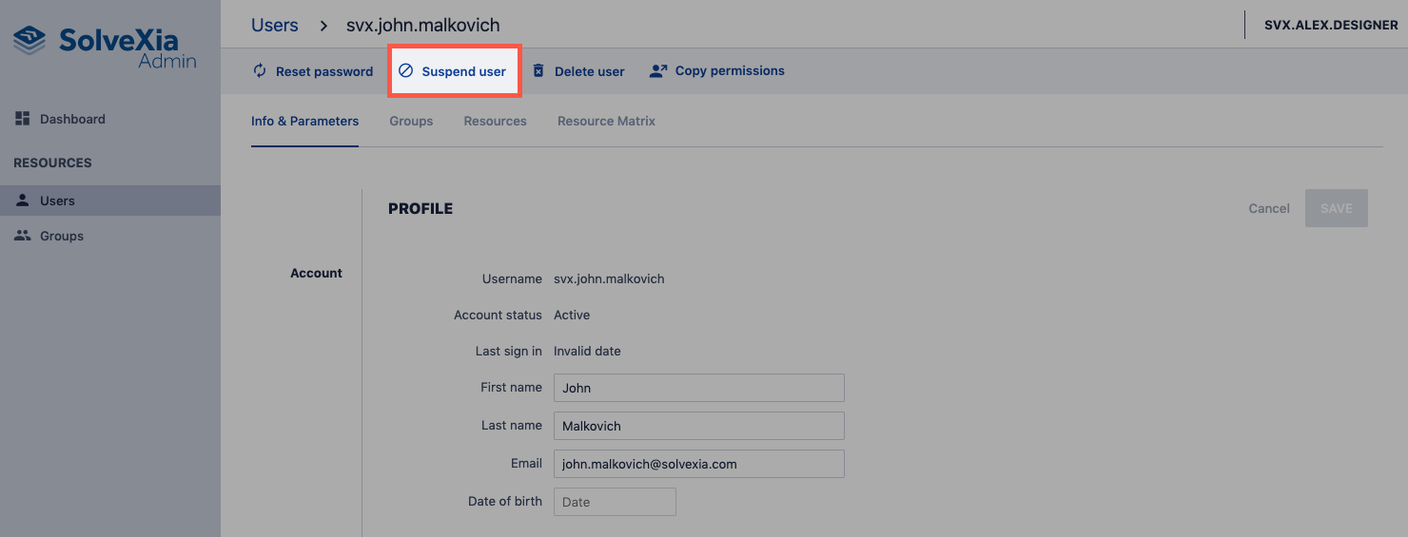Click the Delete user trash icon

[538, 71]
